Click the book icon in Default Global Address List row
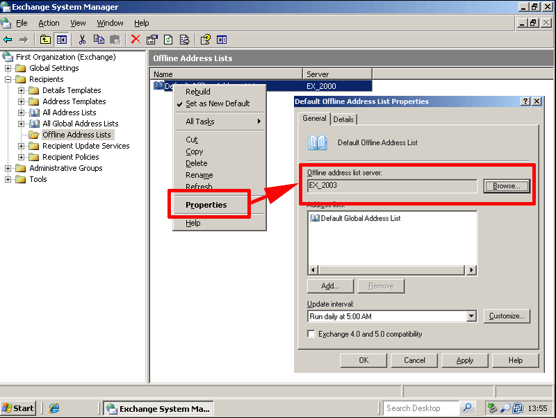The image size is (556, 418). [x=315, y=218]
